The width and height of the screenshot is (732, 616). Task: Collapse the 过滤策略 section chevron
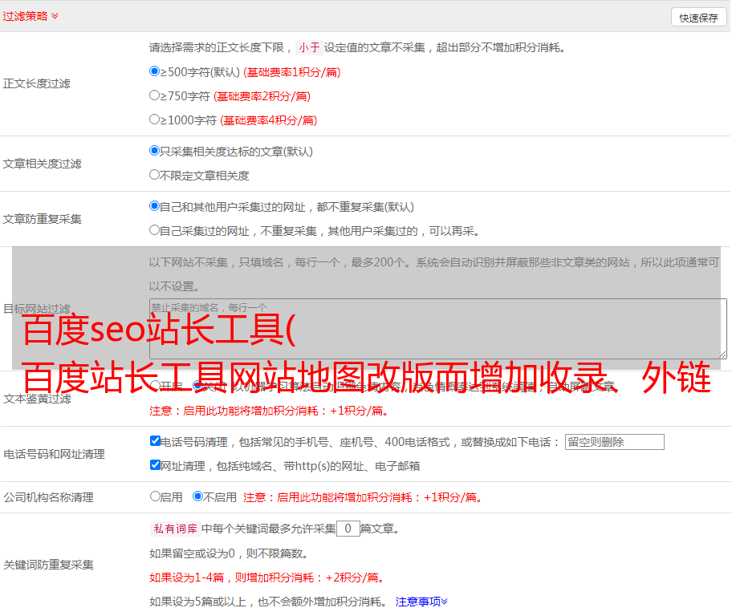(55, 16)
